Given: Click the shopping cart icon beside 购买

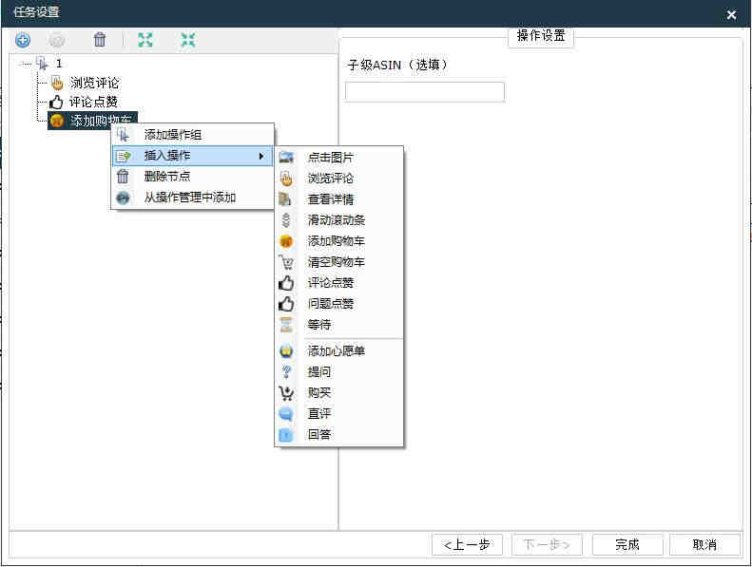Looking at the screenshot, I should (x=286, y=393).
